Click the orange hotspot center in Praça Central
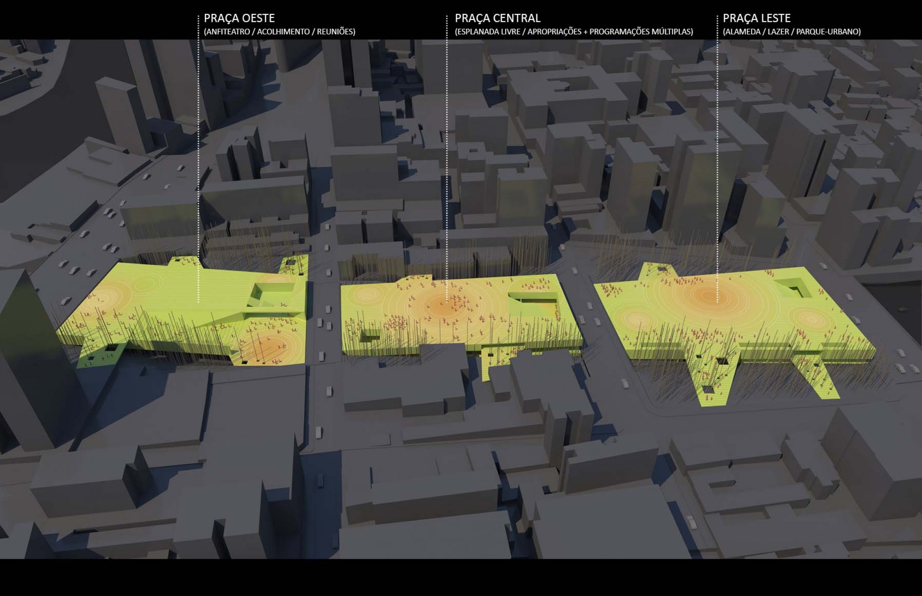The image size is (922, 596). coord(443,306)
